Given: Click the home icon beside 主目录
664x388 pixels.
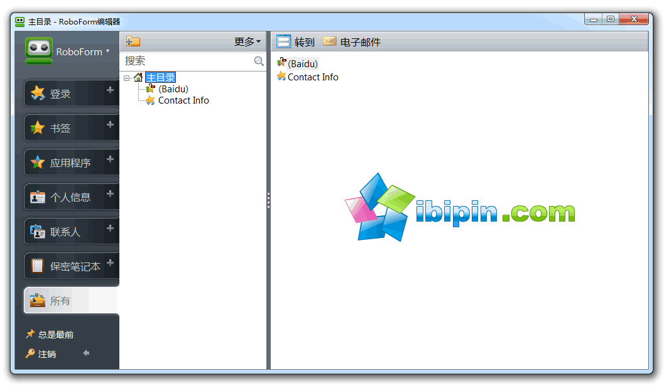Looking at the screenshot, I should (x=138, y=77).
